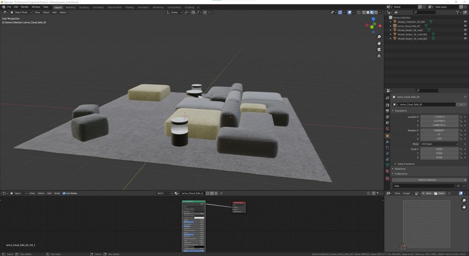
Task: Hide Minotti_Boden_34_mat2 in outliner
Action: pyautogui.click(x=465, y=30)
